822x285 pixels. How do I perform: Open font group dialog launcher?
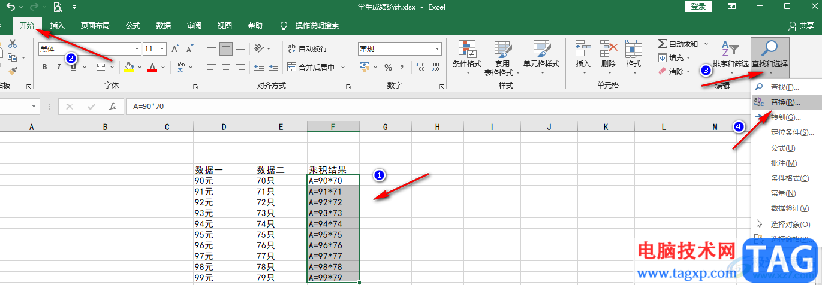pos(195,87)
